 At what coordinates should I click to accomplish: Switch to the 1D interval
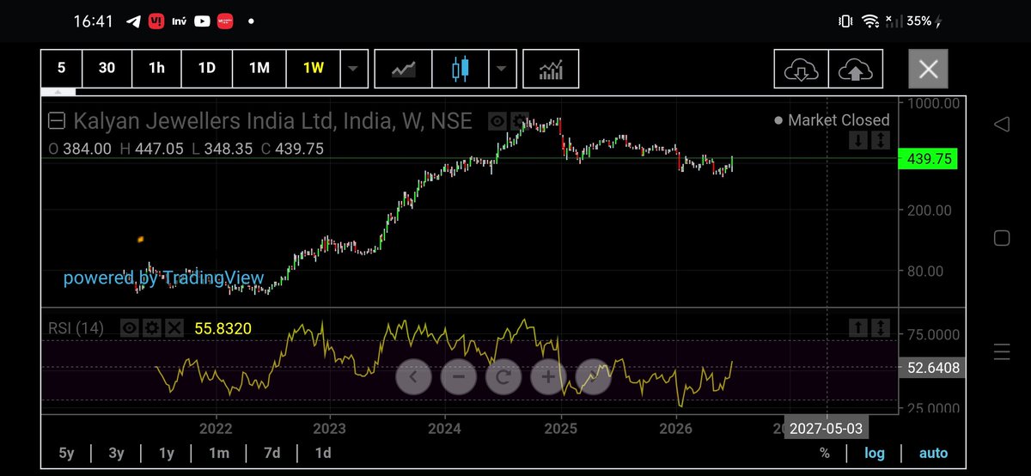click(207, 69)
